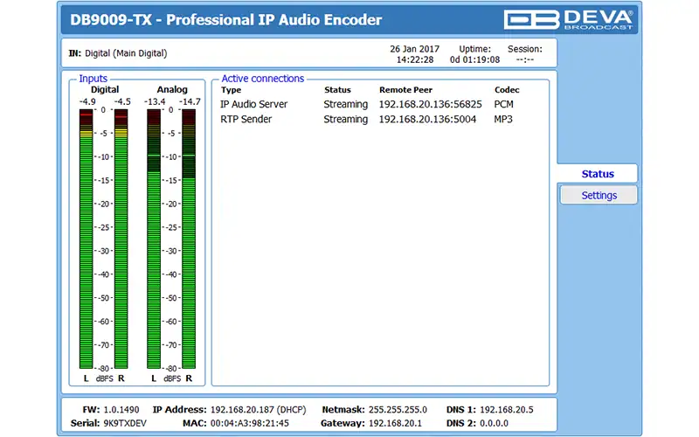The height and width of the screenshot is (437, 699).
Task: Open the Settings tab
Action: (599, 195)
